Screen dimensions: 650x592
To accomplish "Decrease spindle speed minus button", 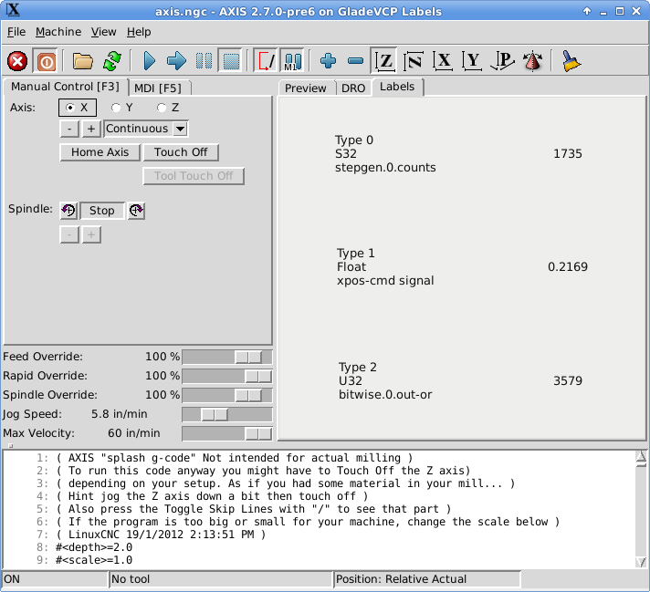I will point(69,235).
